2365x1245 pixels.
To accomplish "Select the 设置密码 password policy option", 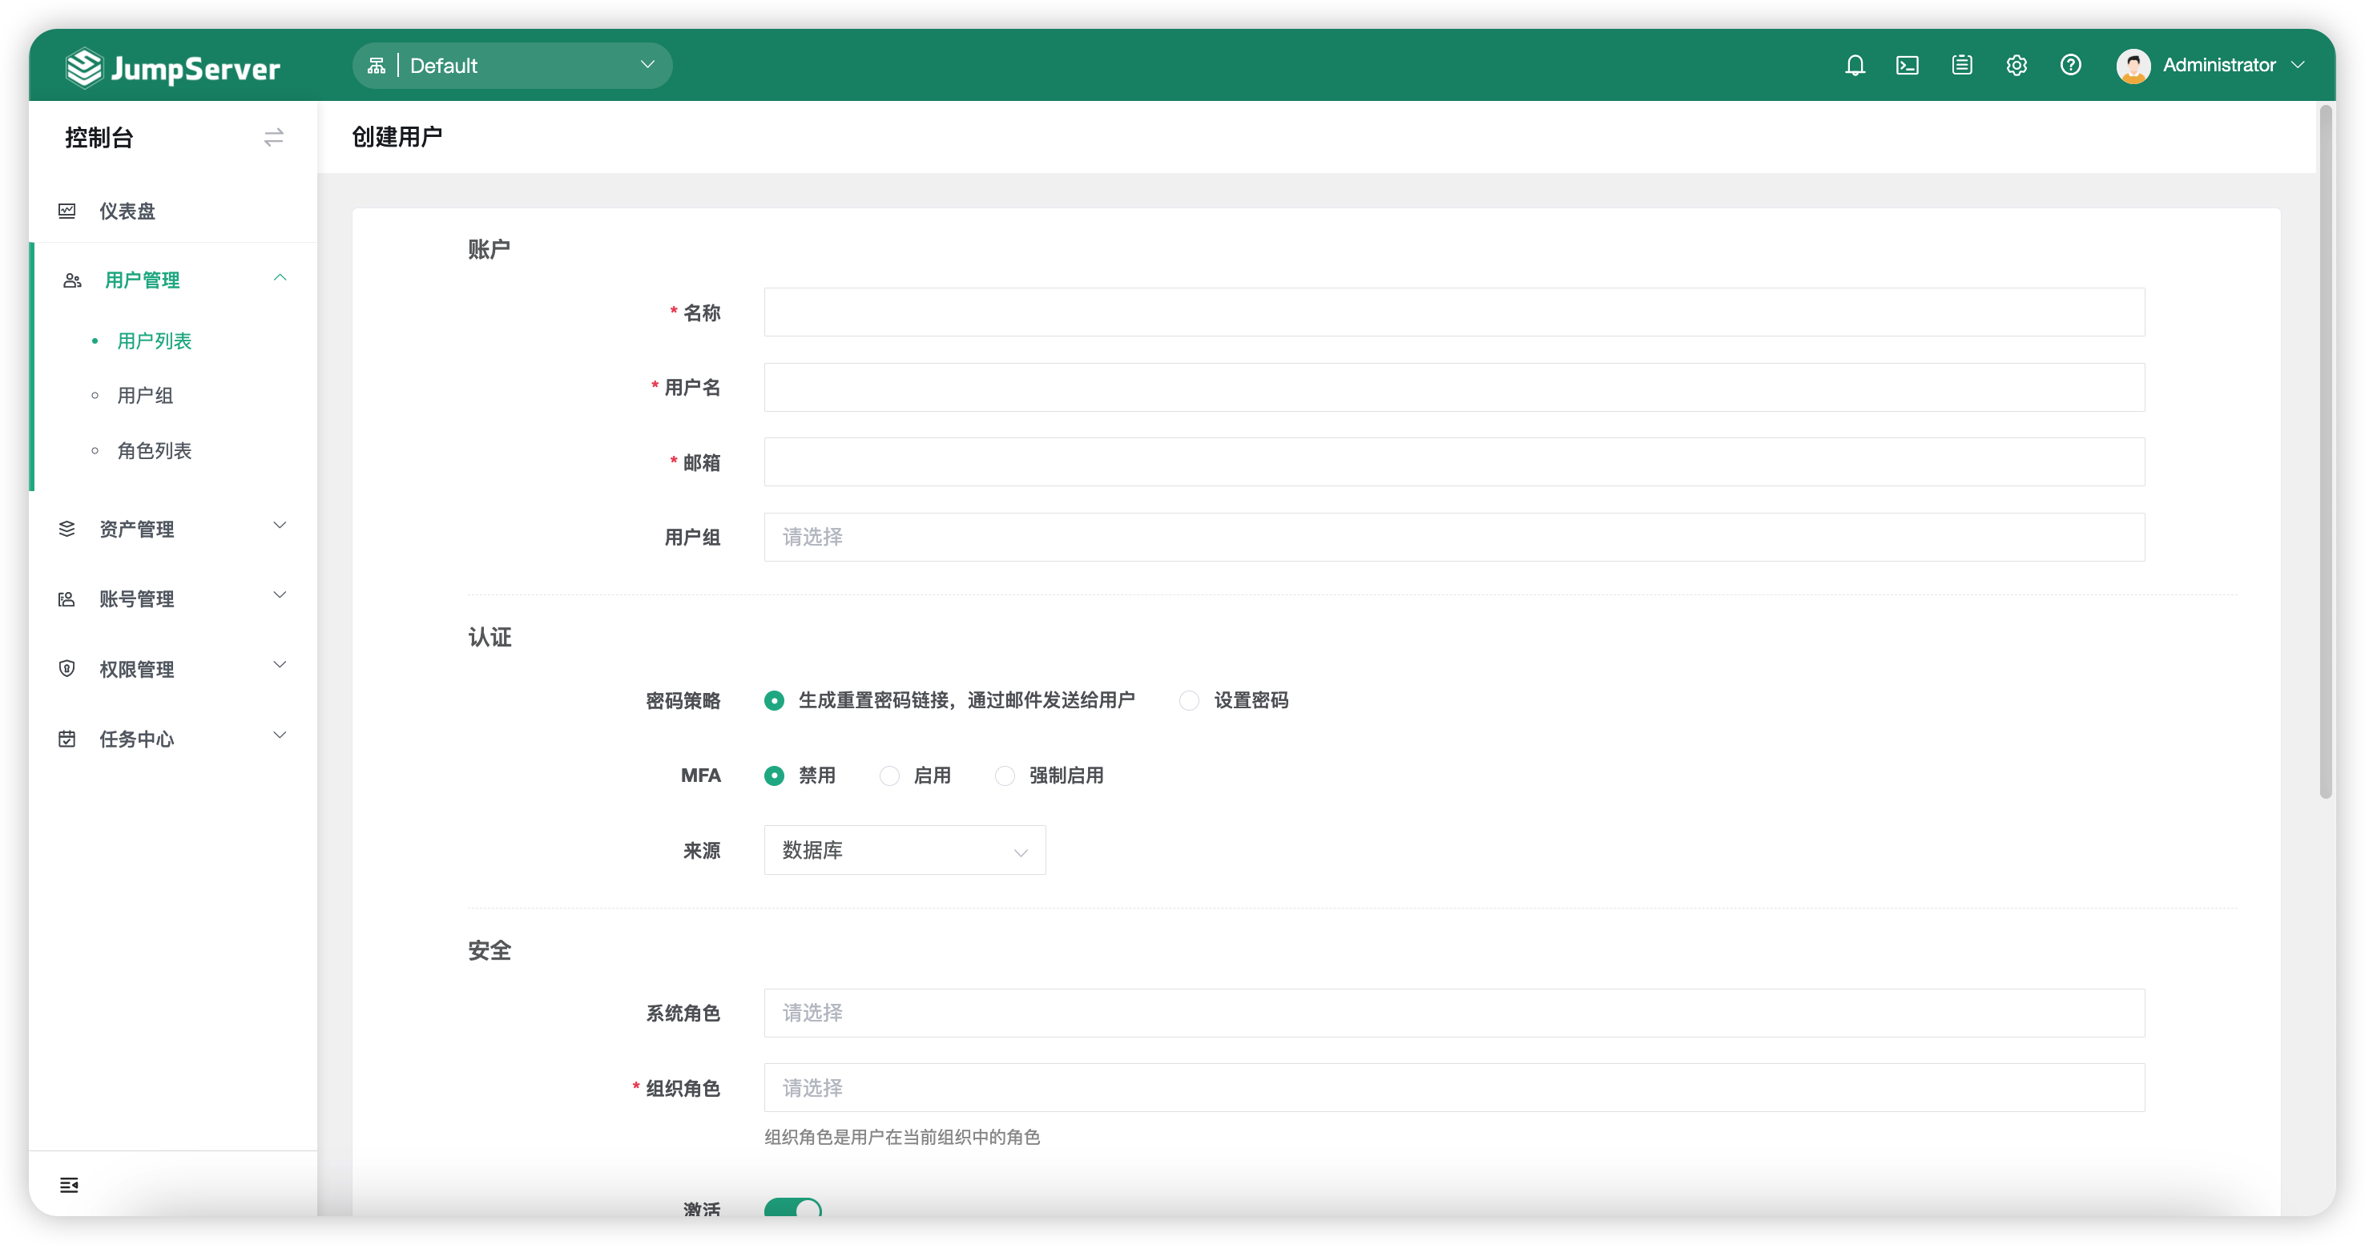I will [x=1189, y=699].
